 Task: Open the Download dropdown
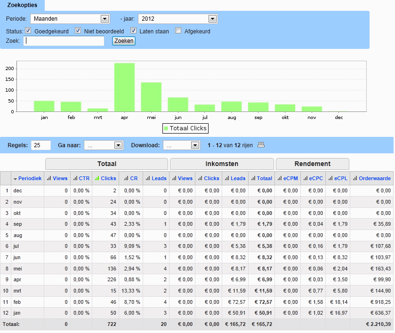182,145
